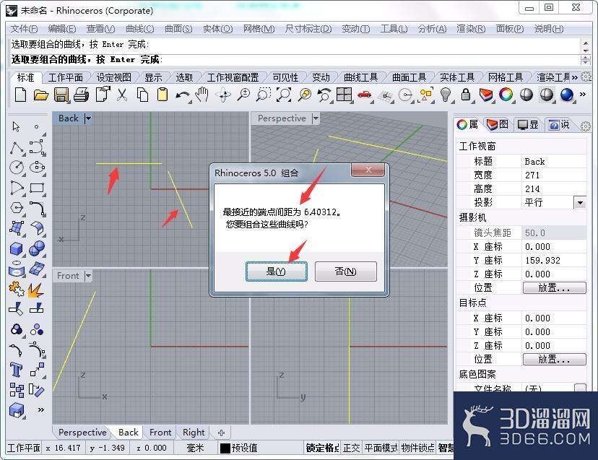This screenshot has height=460, width=598.
Task: Switch to the 图 layers panel tab
Action: pos(498,124)
